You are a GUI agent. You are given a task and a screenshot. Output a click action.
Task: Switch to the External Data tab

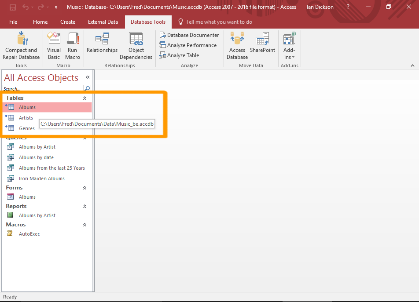pos(103,22)
